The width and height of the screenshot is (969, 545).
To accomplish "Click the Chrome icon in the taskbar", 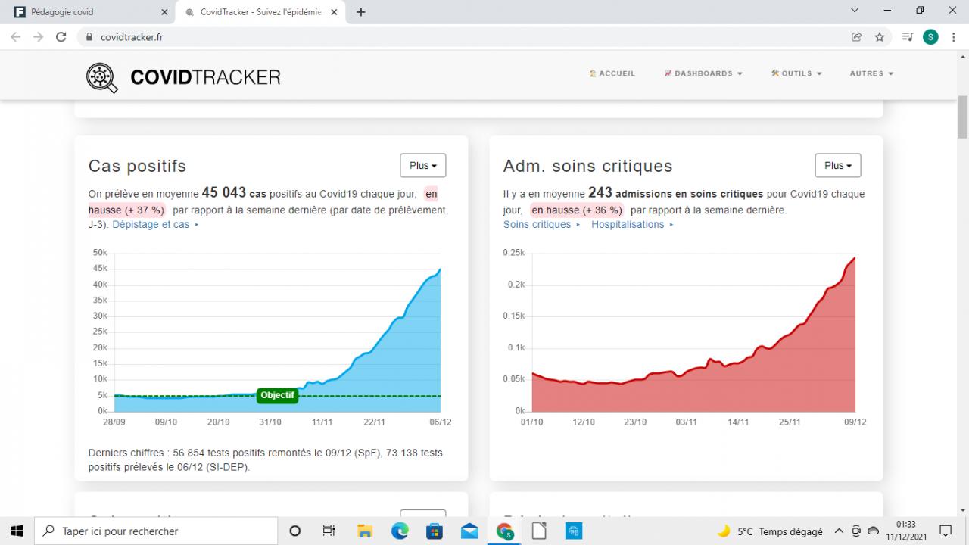I will tap(504, 531).
